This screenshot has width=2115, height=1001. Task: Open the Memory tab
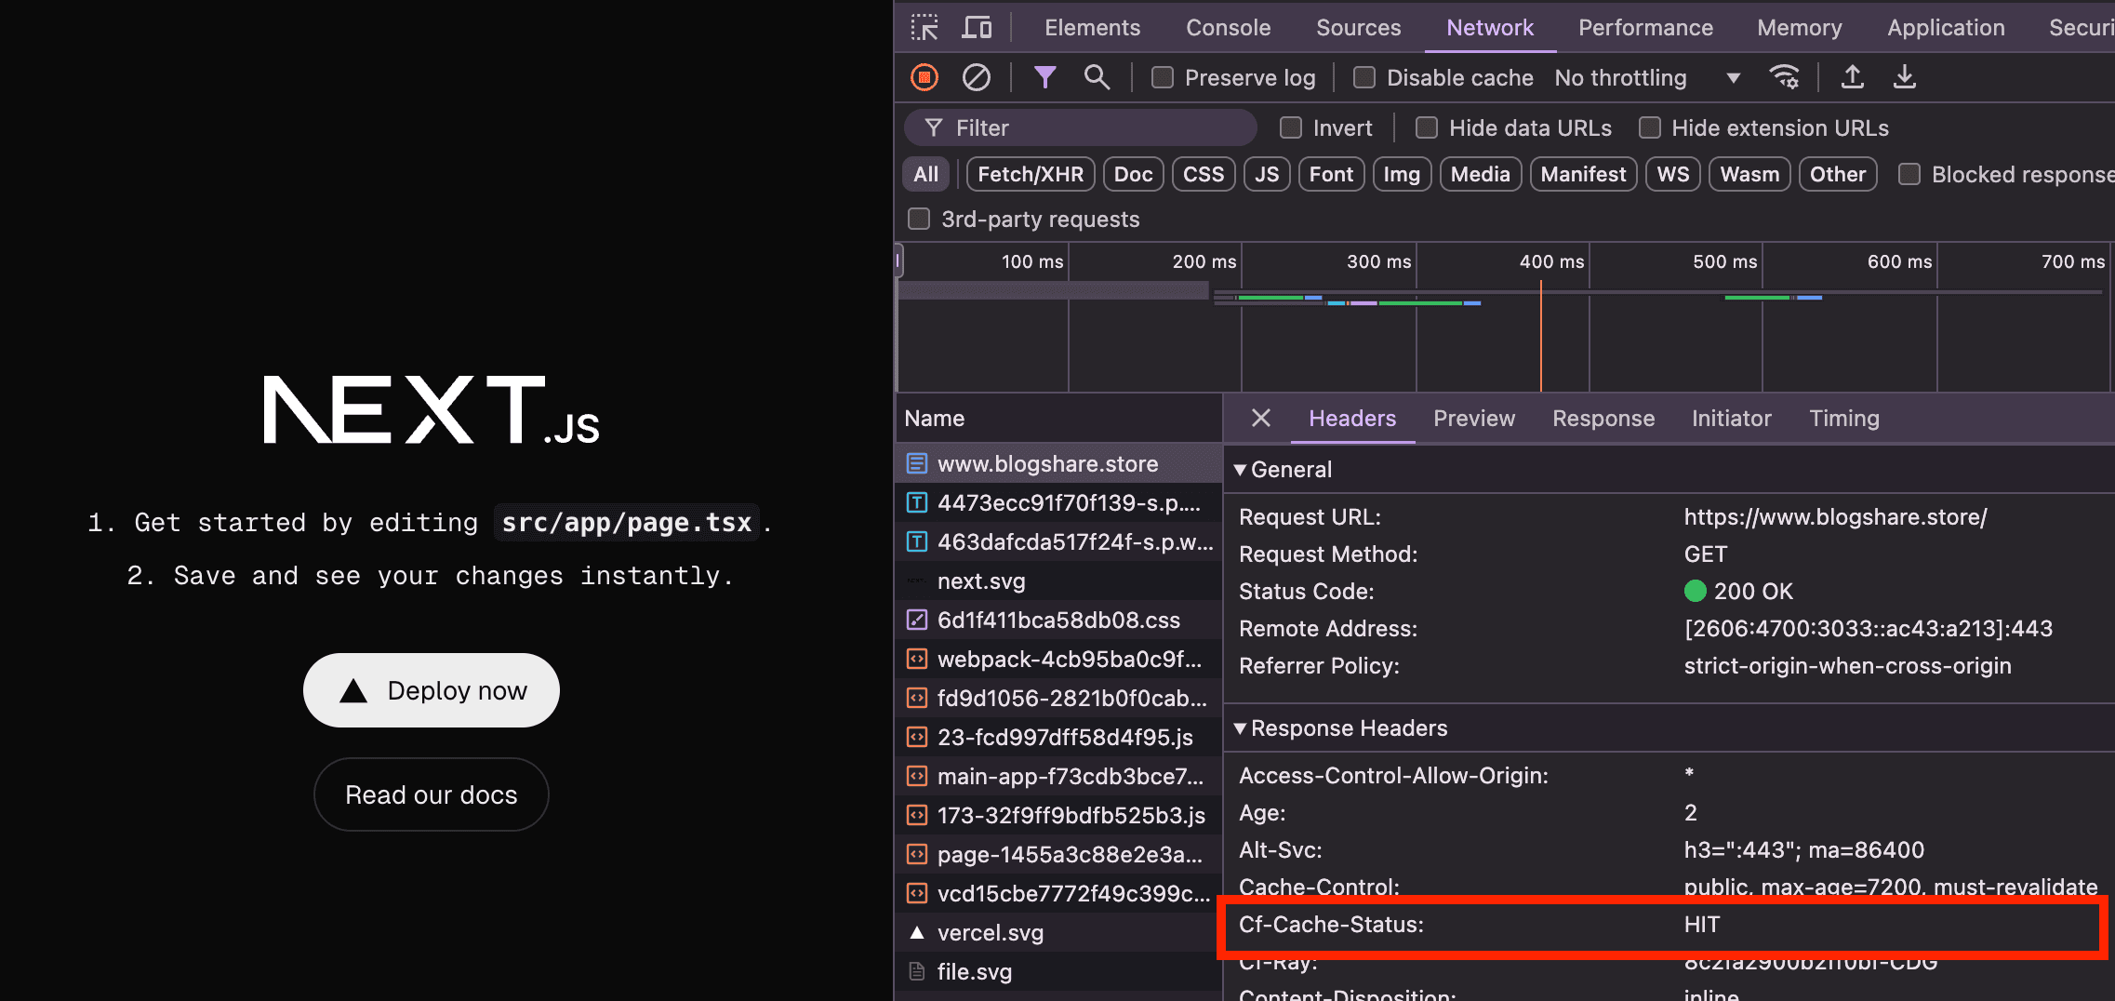click(1799, 27)
